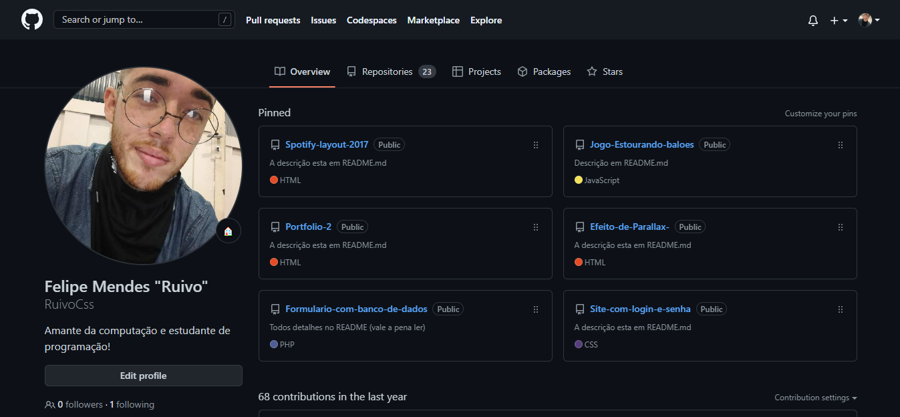Open Explore in the header
Image resolution: width=900 pixels, height=417 pixels.
point(486,20)
